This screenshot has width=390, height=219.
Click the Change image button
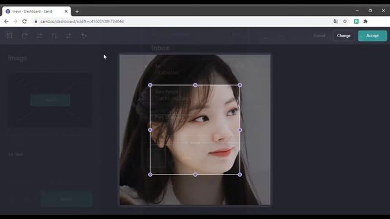tap(344, 36)
